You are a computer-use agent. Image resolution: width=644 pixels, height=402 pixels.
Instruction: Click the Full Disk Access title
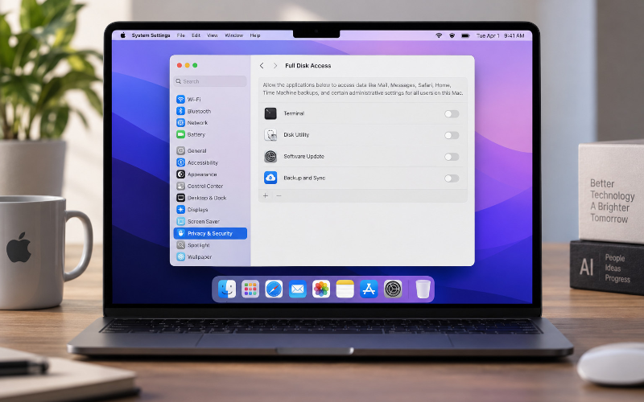coord(308,66)
